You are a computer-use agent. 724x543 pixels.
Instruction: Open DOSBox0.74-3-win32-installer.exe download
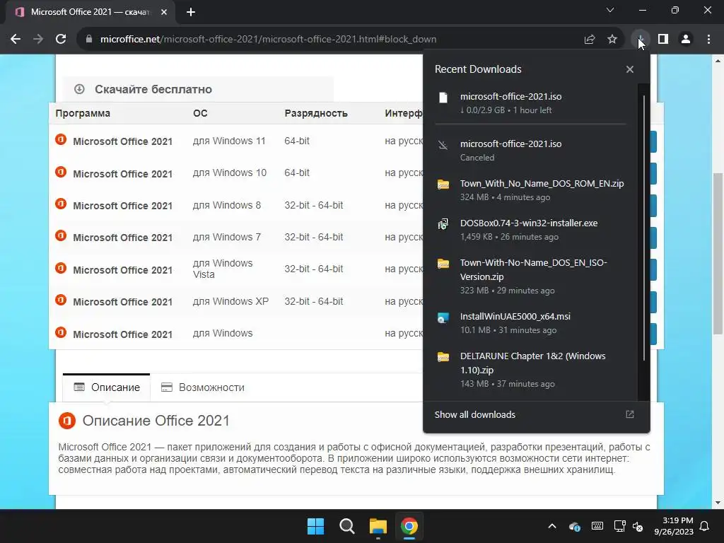[x=529, y=230]
